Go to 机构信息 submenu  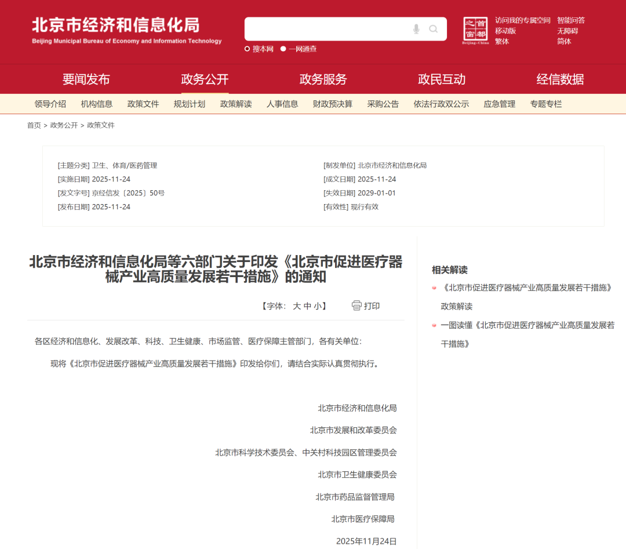pos(97,104)
